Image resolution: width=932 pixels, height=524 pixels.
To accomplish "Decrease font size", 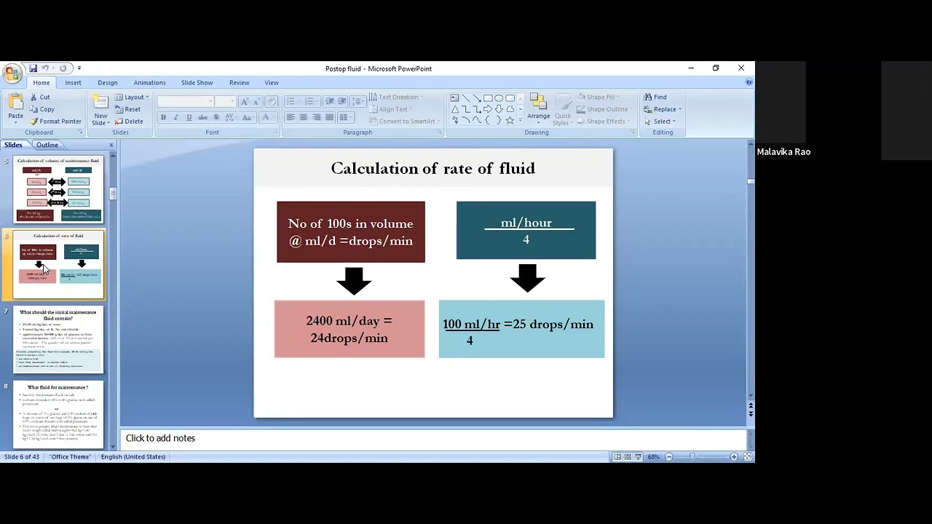I will click(x=256, y=102).
